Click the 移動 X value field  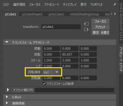click(x=51, y=49)
